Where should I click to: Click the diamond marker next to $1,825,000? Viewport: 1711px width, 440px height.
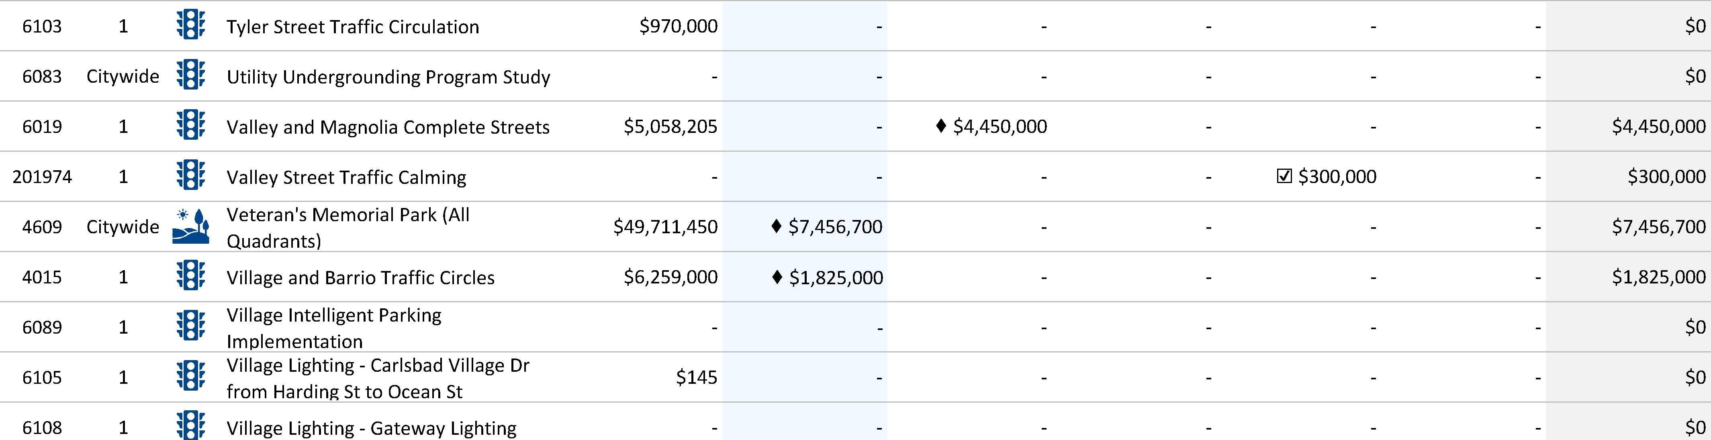click(x=777, y=277)
